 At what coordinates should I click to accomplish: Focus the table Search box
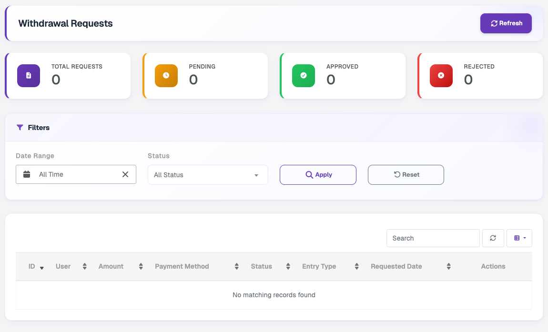click(433, 238)
